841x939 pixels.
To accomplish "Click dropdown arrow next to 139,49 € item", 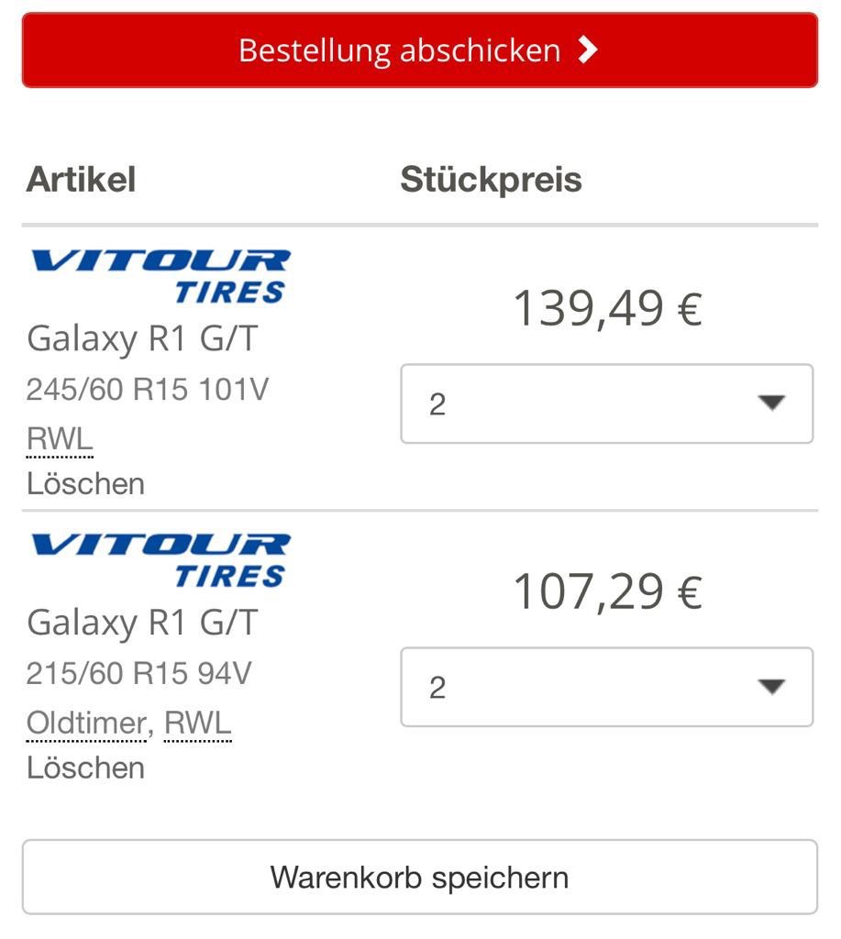I will (x=771, y=403).
